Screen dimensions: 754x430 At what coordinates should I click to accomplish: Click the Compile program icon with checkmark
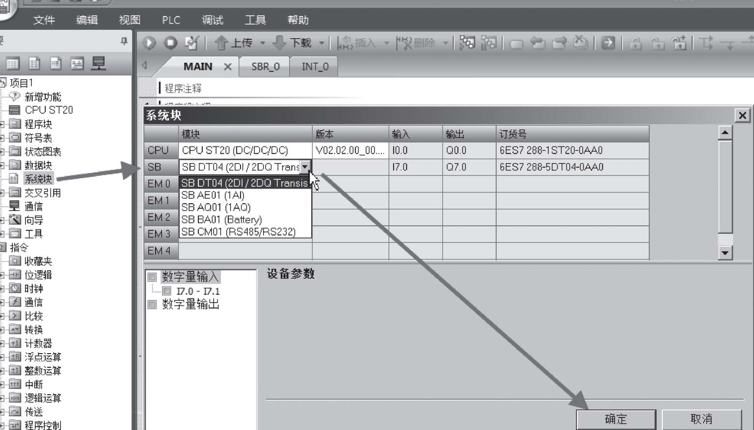click(191, 43)
